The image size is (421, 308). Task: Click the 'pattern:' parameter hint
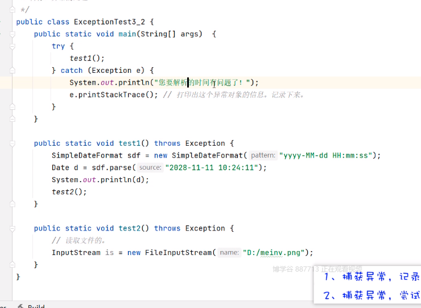pyautogui.click(x=263, y=155)
